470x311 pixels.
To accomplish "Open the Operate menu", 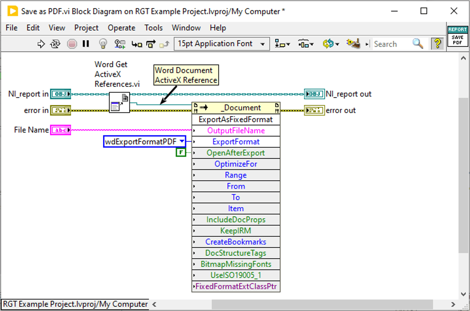I will click(121, 28).
